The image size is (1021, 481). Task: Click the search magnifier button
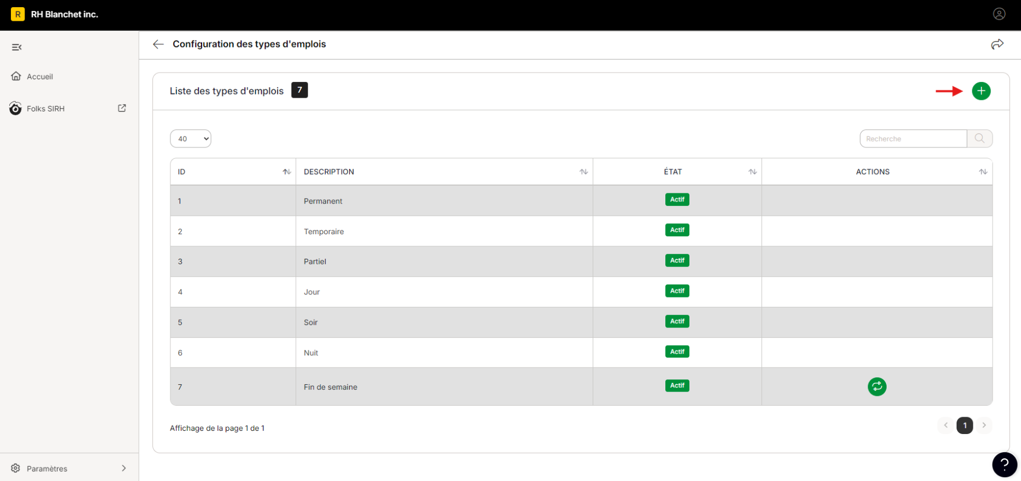(x=979, y=139)
